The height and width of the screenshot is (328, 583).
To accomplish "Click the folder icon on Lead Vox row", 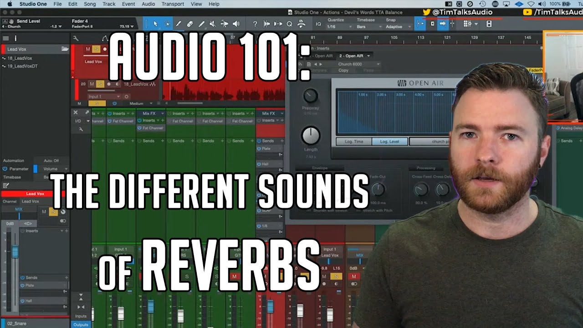I will coord(65,49).
